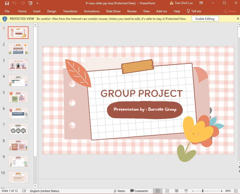The width and height of the screenshot is (240, 194).
Task: Open the Undo dropdown arrow
Action: pyautogui.click(x=18, y=3)
